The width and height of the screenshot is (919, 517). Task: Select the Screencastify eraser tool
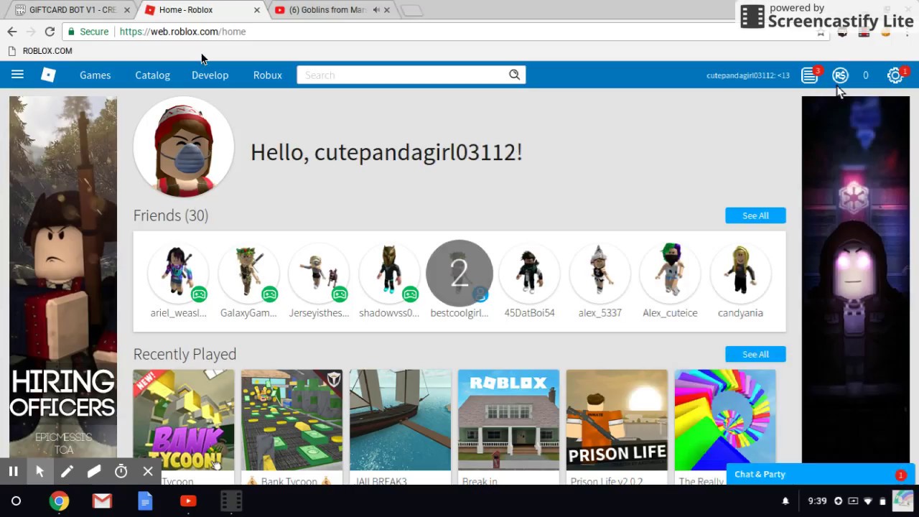point(94,472)
